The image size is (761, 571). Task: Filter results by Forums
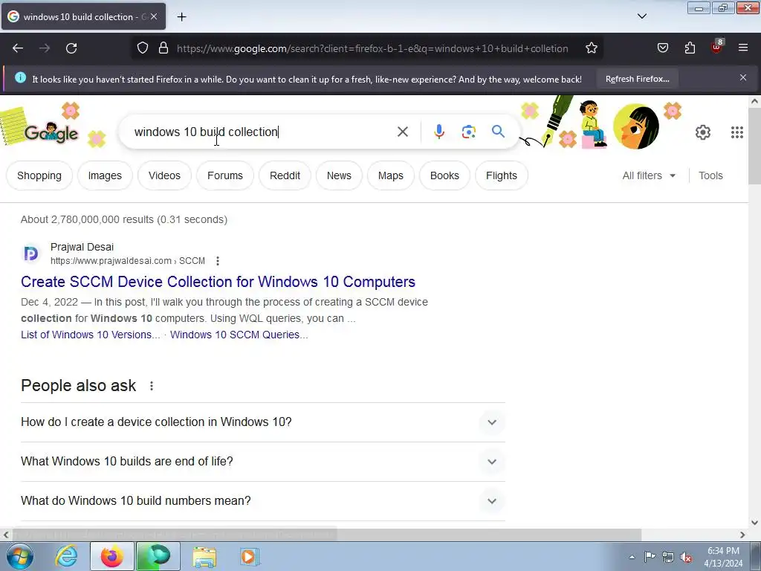pos(225,175)
